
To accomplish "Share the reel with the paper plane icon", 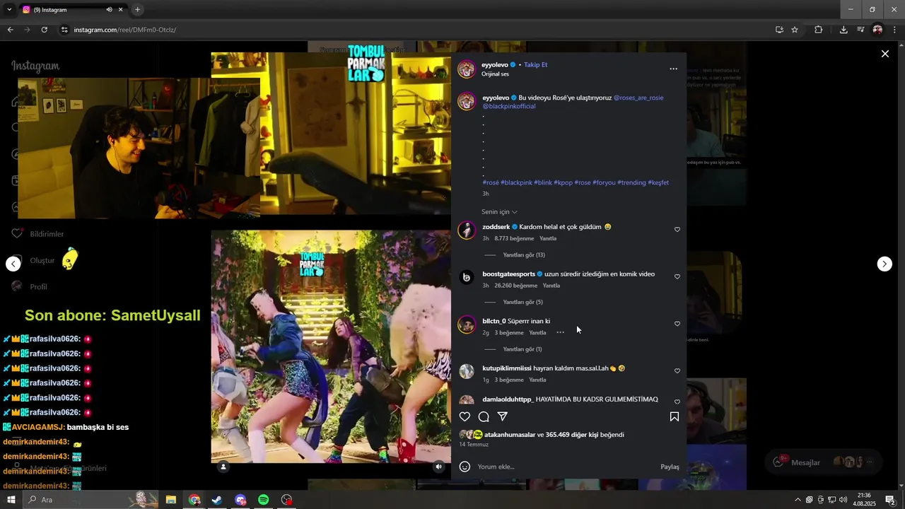I will click(x=503, y=416).
